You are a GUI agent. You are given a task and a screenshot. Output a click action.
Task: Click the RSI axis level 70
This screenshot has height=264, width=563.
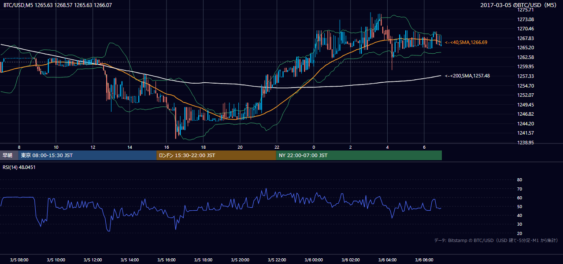point(519,189)
